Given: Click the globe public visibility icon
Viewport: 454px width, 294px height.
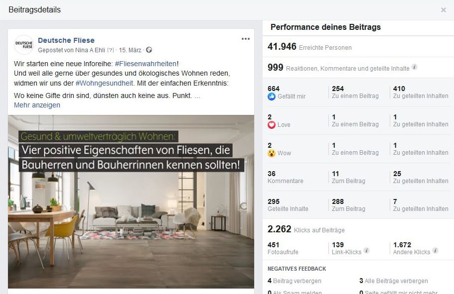Looking at the screenshot, I should pyautogui.click(x=149, y=50).
